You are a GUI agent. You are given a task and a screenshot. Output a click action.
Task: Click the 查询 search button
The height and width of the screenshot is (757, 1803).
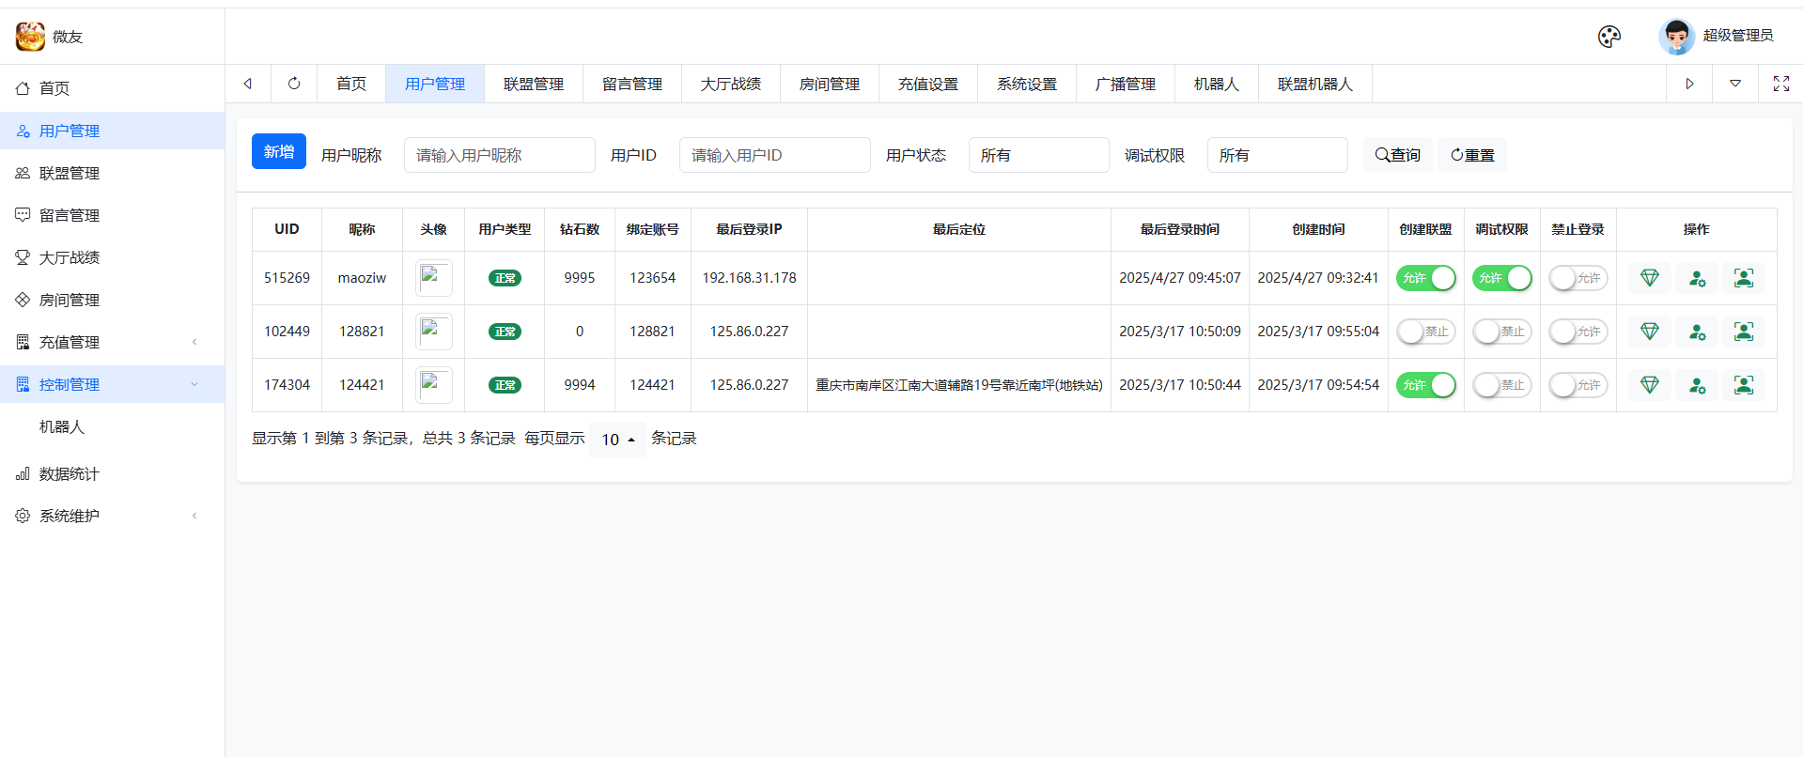pyautogui.click(x=1397, y=155)
